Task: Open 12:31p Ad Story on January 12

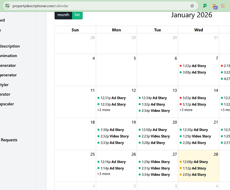Action: coord(112,98)
